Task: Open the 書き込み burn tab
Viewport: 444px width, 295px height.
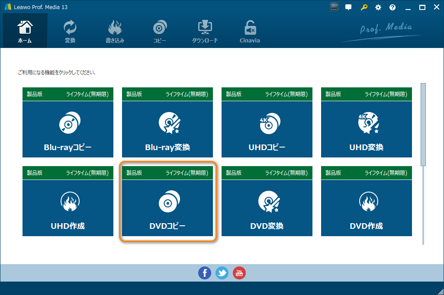Action: [x=115, y=31]
